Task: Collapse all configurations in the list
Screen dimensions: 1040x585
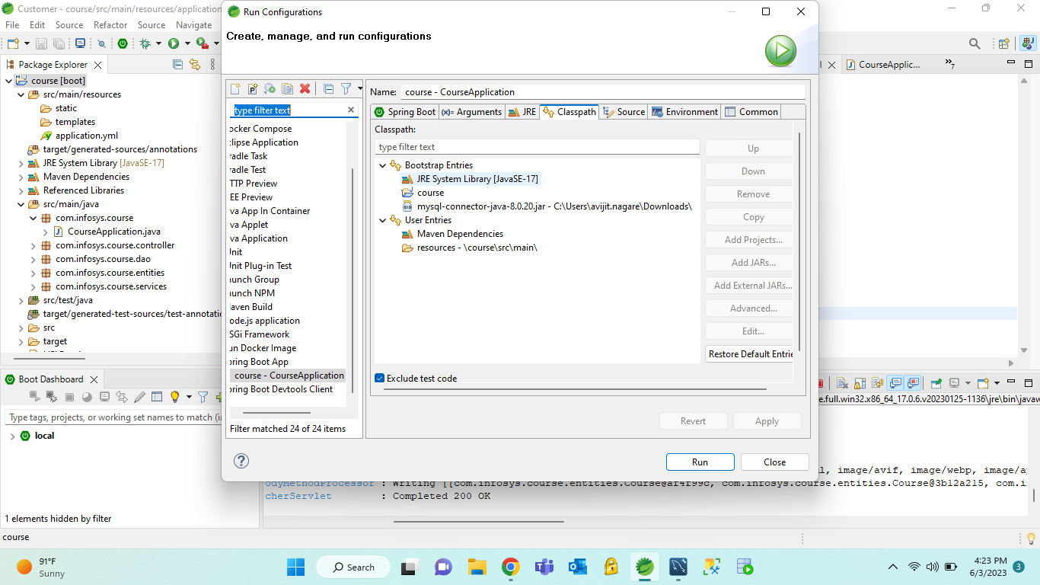Action: [328, 89]
